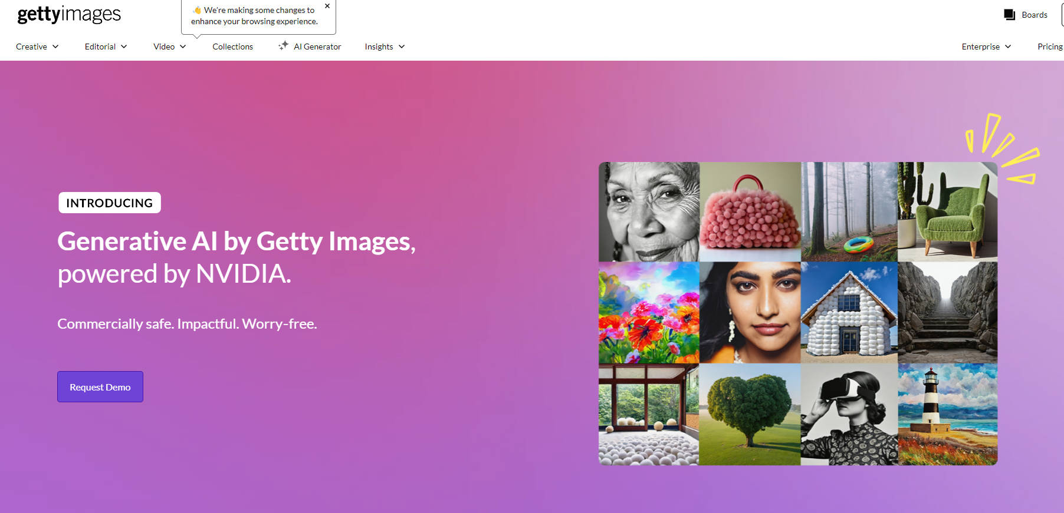Expand the Editorial dropdown menu

click(x=106, y=47)
